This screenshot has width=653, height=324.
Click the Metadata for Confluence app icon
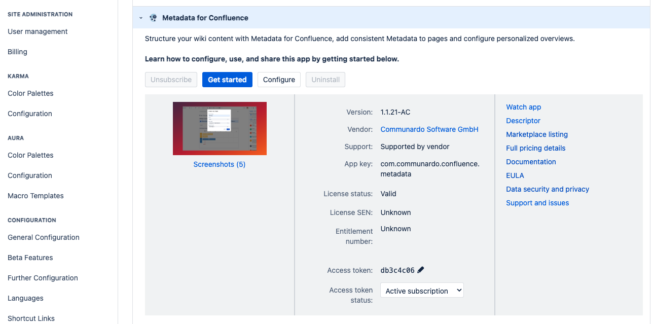click(153, 18)
